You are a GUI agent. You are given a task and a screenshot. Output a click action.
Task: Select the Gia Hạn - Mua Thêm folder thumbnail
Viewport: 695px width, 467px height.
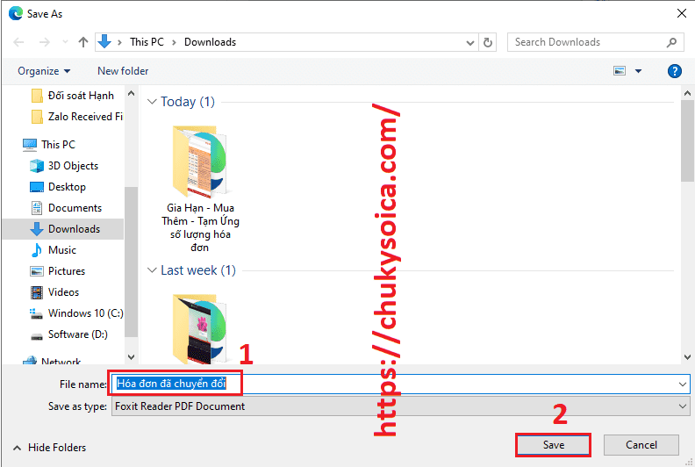point(200,162)
